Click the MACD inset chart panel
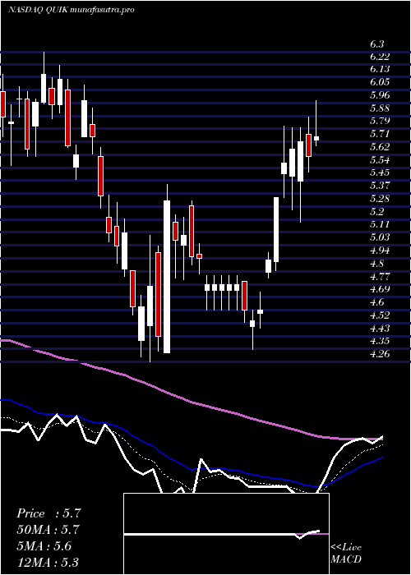 (226, 534)
